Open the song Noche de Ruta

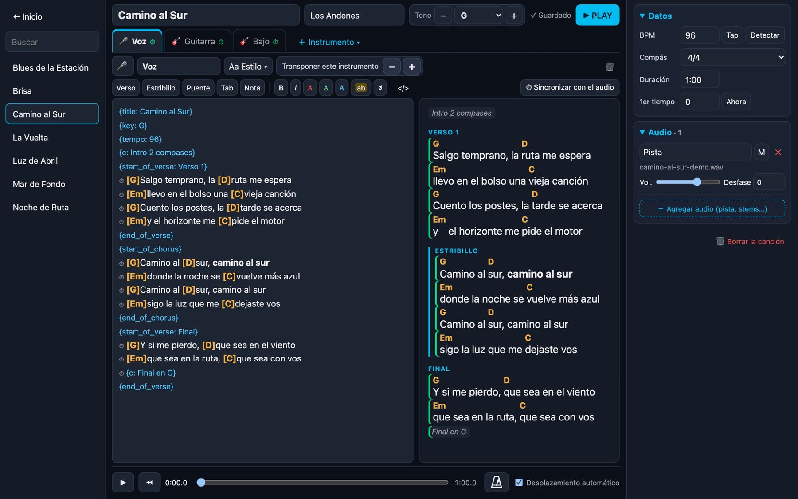tap(52, 207)
